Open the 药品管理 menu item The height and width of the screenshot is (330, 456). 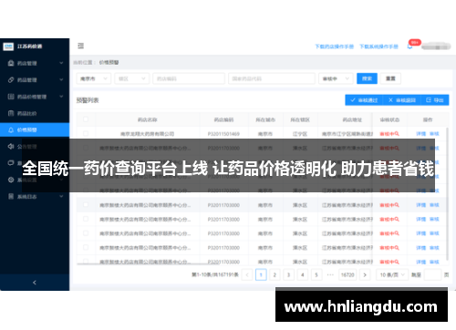click(35, 80)
